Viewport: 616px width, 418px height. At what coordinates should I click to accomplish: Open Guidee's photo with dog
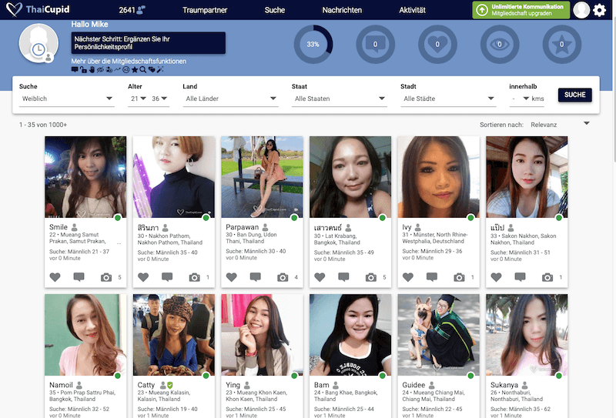click(x=438, y=335)
